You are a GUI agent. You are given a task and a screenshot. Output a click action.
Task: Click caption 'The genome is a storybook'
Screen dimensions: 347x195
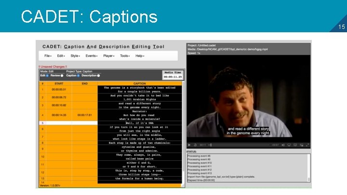click(x=140, y=90)
